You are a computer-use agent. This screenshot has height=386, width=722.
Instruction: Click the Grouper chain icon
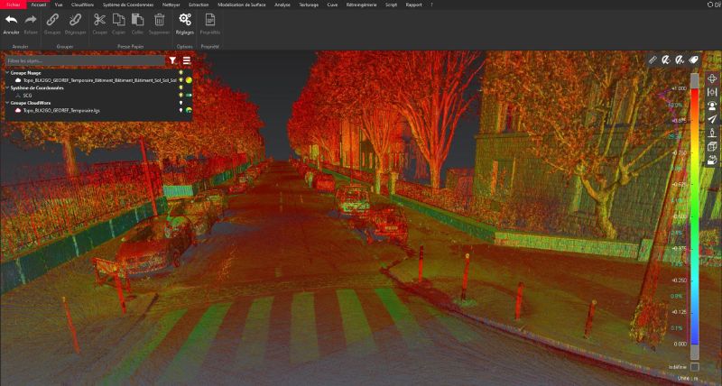point(52,20)
